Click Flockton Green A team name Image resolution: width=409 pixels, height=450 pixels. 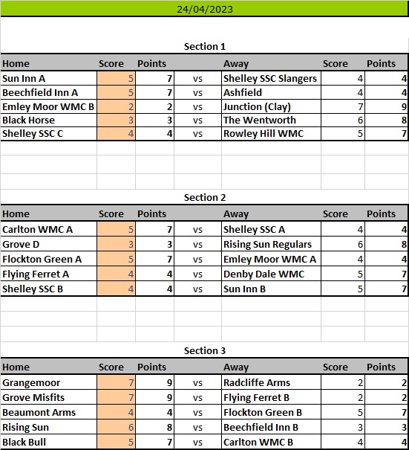(42, 259)
